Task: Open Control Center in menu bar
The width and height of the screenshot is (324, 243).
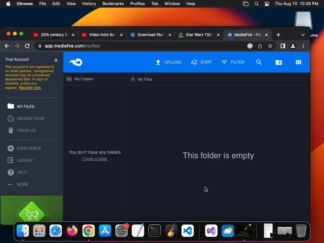Action: [x=267, y=4]
